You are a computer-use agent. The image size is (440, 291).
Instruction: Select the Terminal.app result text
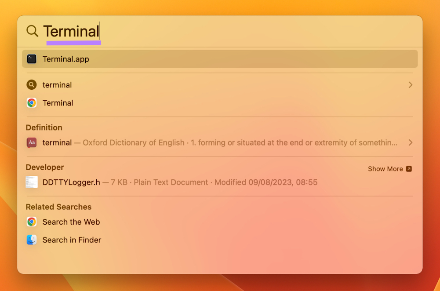[65, 59]
